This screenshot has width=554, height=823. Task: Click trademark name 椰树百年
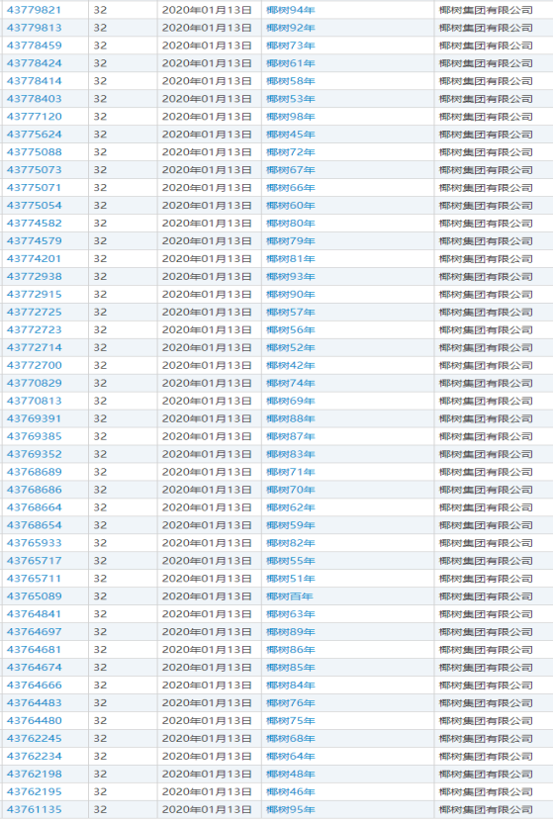point(289,596)
